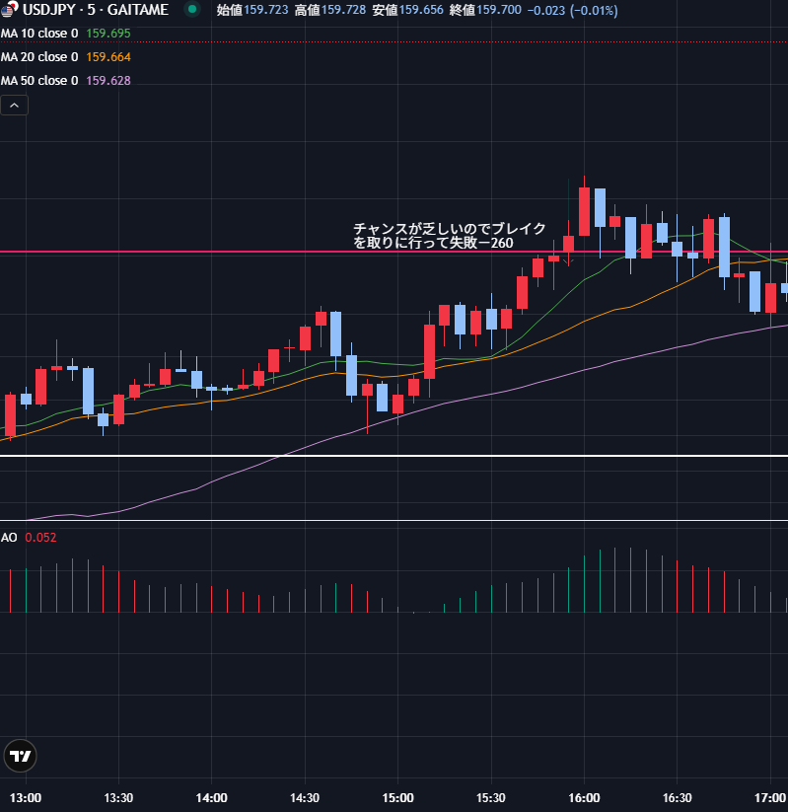This screenshot has height=812, width=788.
Task: Select the MA 50 close indicator legend
Action: 39,80
